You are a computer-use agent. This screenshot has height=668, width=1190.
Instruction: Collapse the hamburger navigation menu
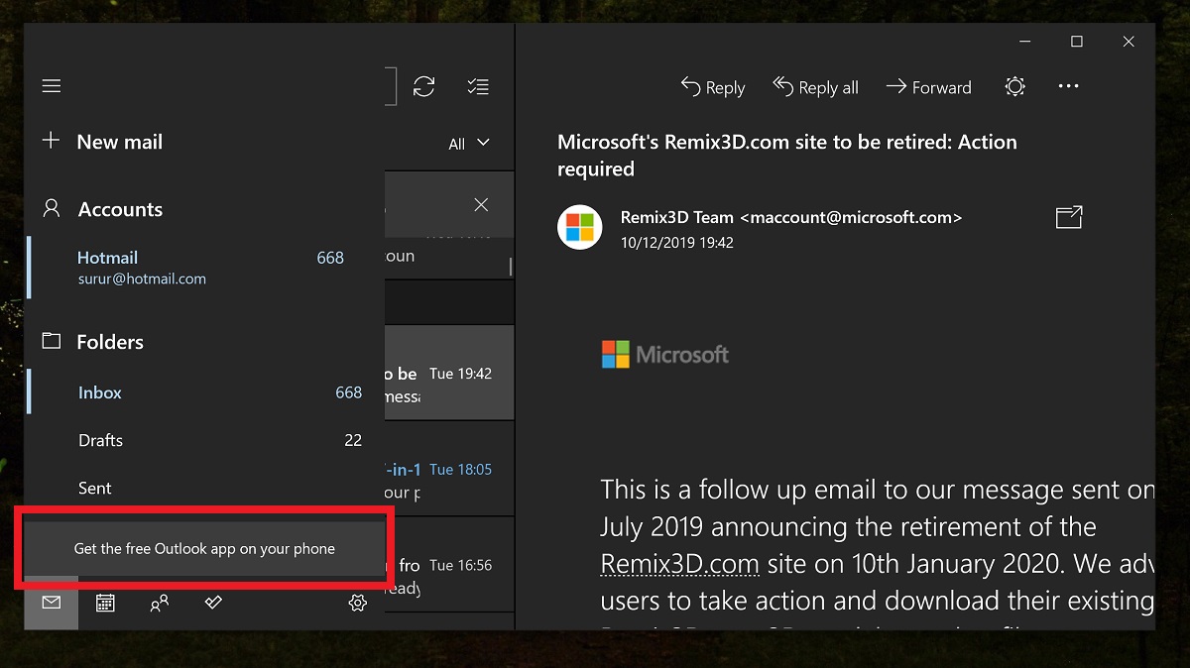[52, 86]
